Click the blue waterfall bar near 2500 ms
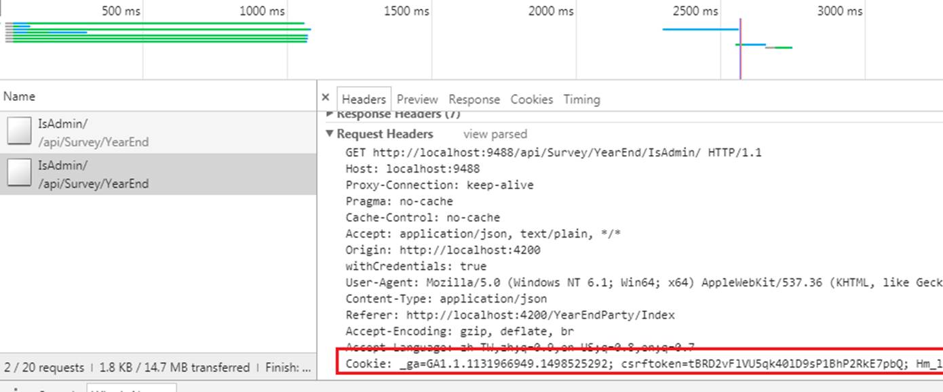This screenshot has height=392, width=943. coord(699,29)
